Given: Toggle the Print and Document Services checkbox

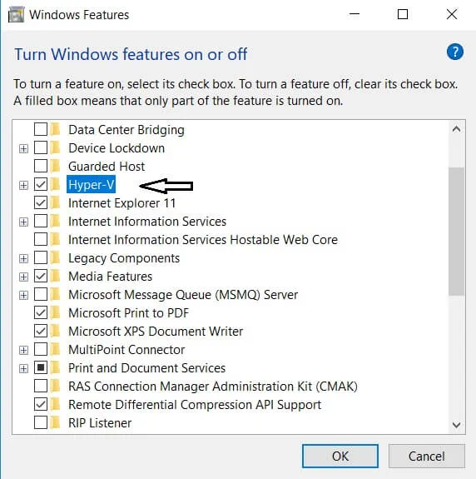Looking at the screenshot, I should [x=41, y=367].
